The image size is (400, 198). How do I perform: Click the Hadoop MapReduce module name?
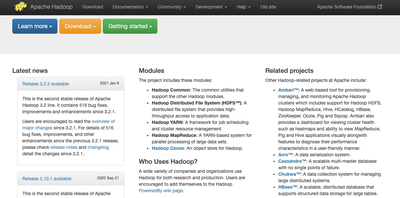[x=174, y=135]
